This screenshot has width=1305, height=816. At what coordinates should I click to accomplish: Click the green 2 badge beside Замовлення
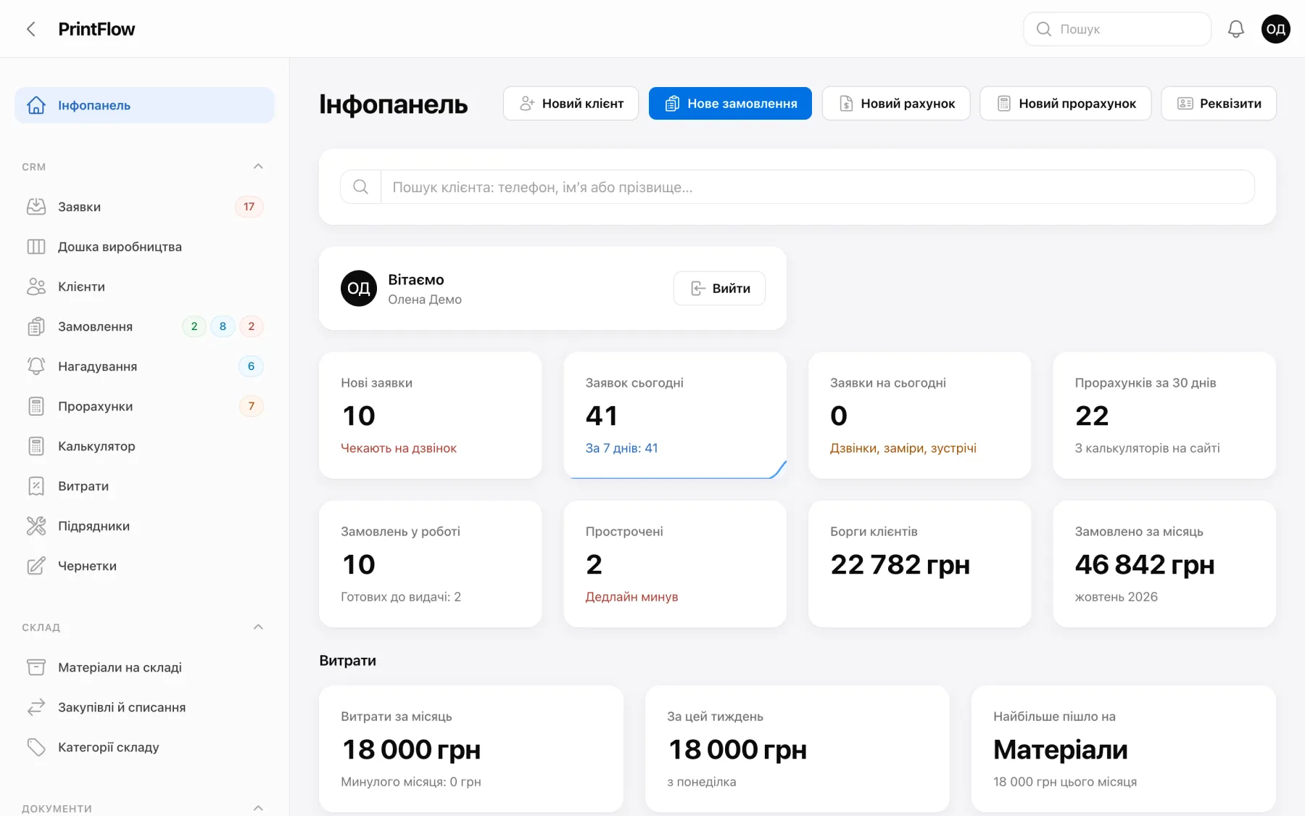click(194, 326)
